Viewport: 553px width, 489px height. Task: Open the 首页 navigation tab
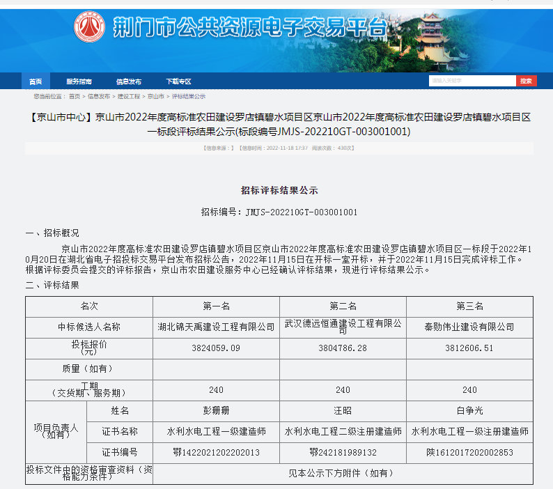point(36,81)
